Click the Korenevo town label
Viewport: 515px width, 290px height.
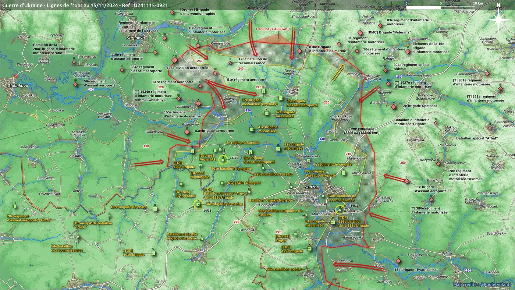click(x=136, y=38)
